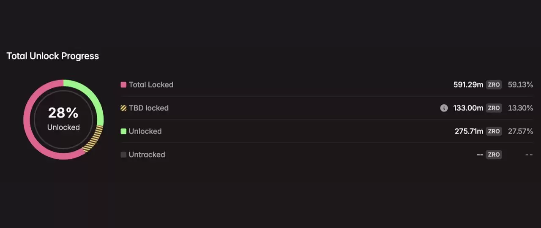This screenshot has width=541, height=228.
Task: Click the ZRO badge in Unlocked row
Action: (494, 131)
